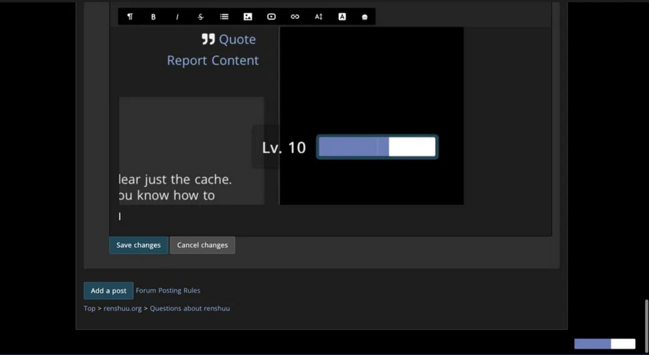Viewport: 649px width, 355px height.
Task: Click the Quote link
Action: point(229,40)
